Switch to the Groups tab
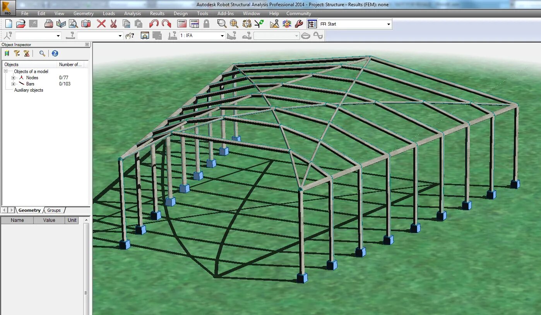541x315 pixels. click(x=53, y=210)
